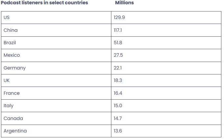Select the 27.5 value cell

point(118,55)
